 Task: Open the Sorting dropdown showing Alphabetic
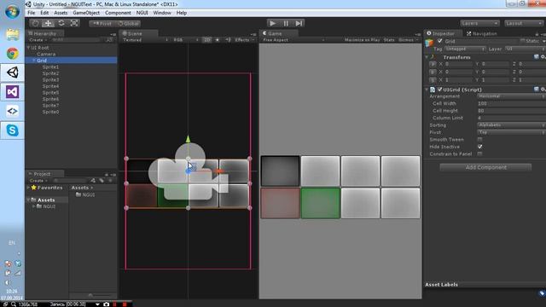(512, 125)
